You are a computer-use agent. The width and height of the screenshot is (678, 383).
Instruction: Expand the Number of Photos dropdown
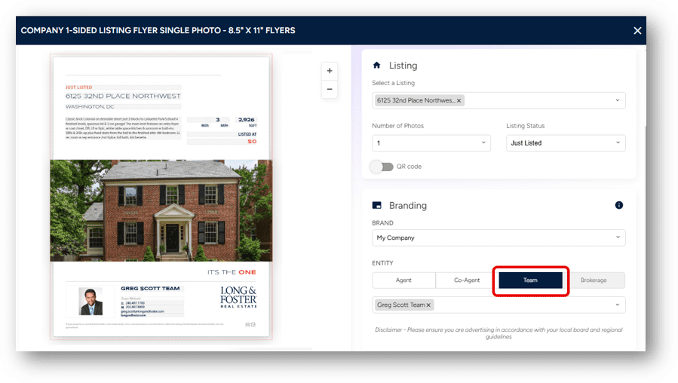(483, 142)
